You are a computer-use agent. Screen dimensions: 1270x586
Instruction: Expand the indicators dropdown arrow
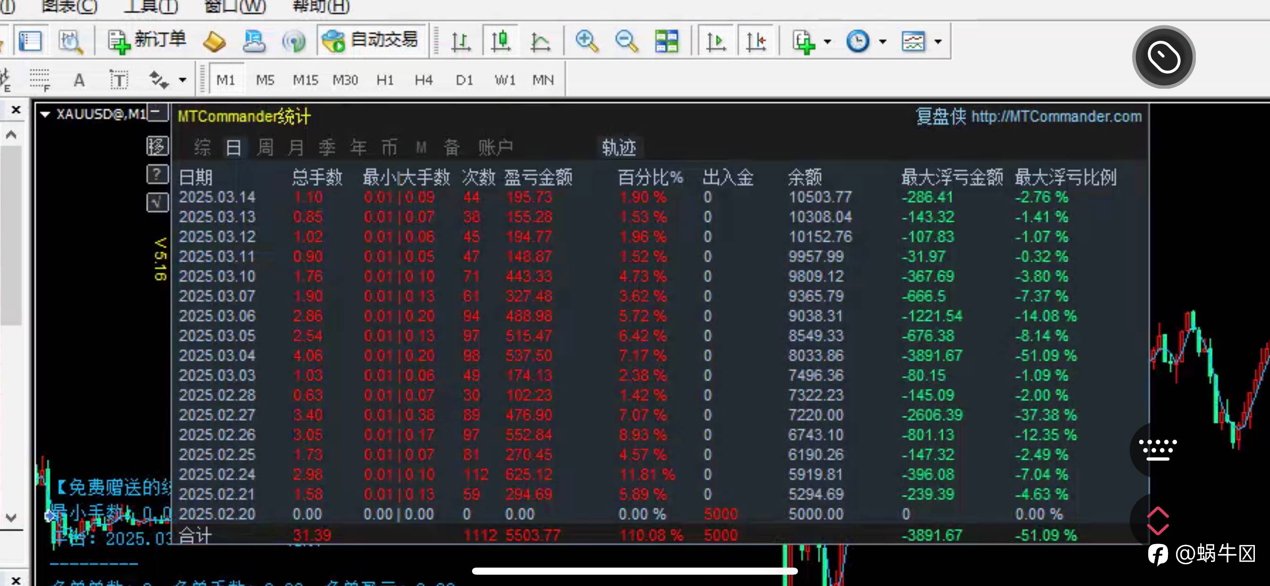pos(827,42)
